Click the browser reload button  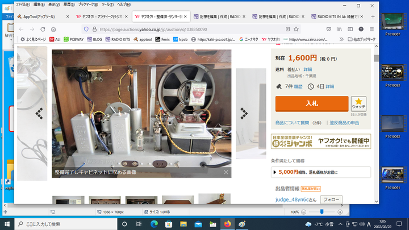(41, 28)
